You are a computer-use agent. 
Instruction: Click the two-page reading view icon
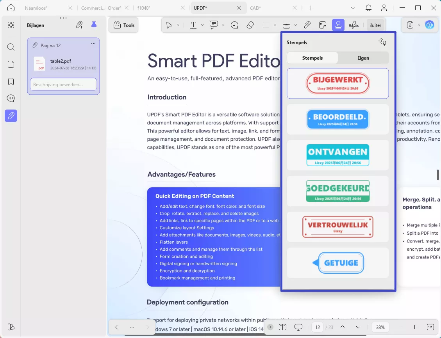[x=283, y=327]
